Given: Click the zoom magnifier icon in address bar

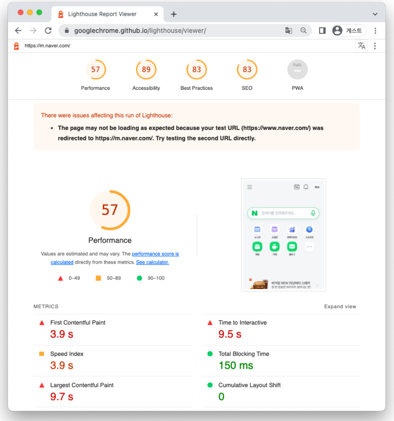Looking at the screenshot, I should [304, 30].
